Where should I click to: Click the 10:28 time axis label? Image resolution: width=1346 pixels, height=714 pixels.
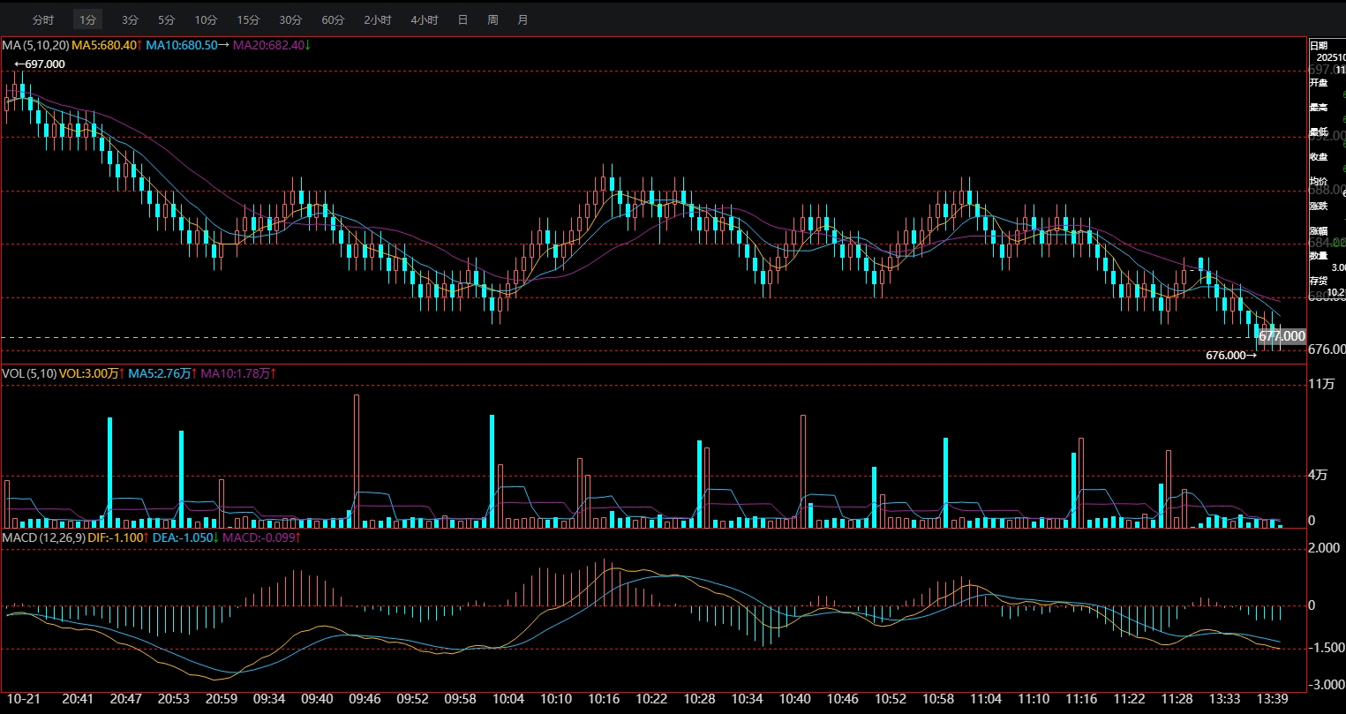700,698
